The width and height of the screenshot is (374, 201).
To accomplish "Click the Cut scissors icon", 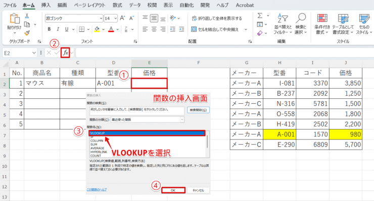I will 27,16.
